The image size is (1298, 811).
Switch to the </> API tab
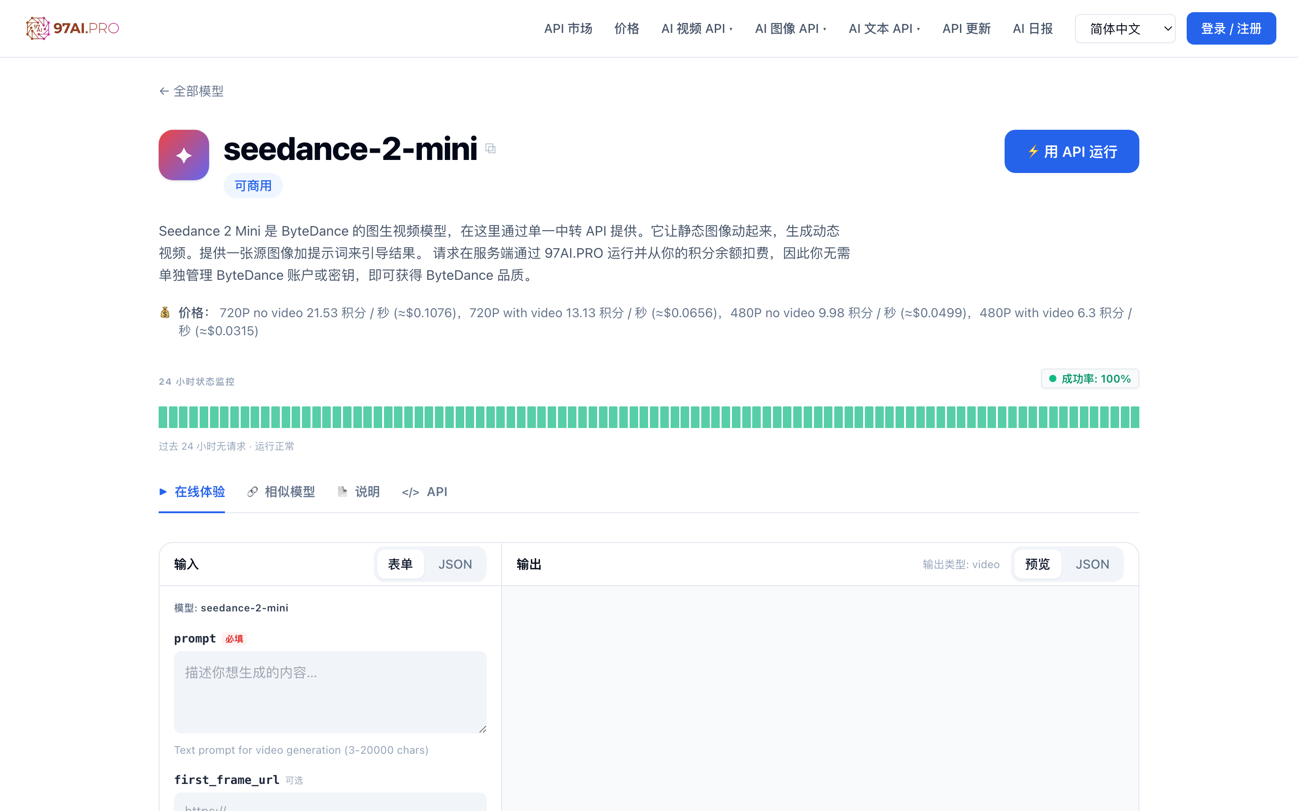click(424, 492)
